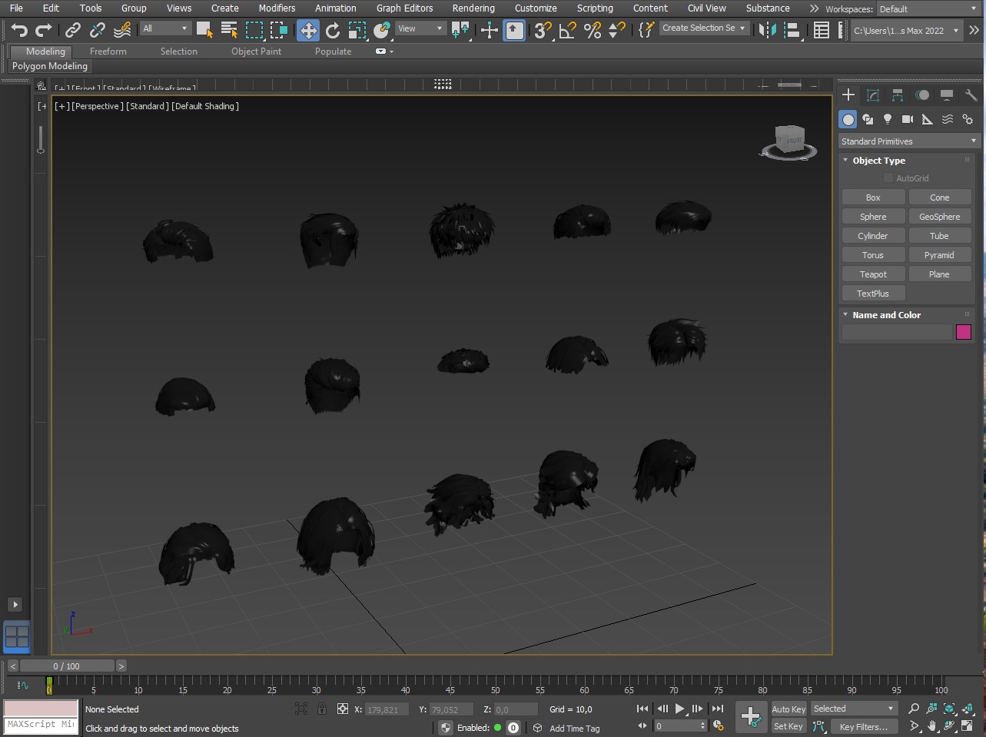Open the Modify panel tab icon
The image size is (986, 737).
(873, 95)
